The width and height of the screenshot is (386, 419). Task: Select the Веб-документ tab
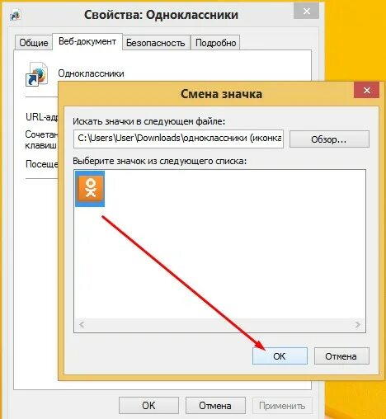pyautogui.click(x=87, y=41)
